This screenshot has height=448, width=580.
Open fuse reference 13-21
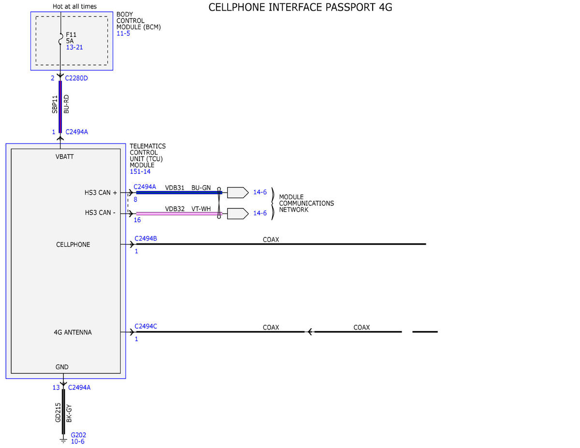coord(74,47)
